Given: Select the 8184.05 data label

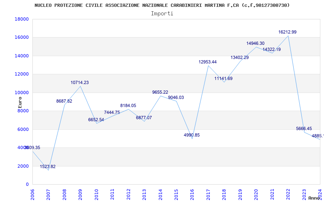Looking at the screenshot, I should coord(128,106).
